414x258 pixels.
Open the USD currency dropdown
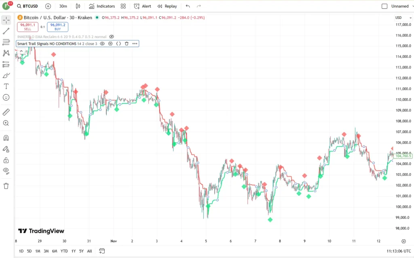coord(403,18)
